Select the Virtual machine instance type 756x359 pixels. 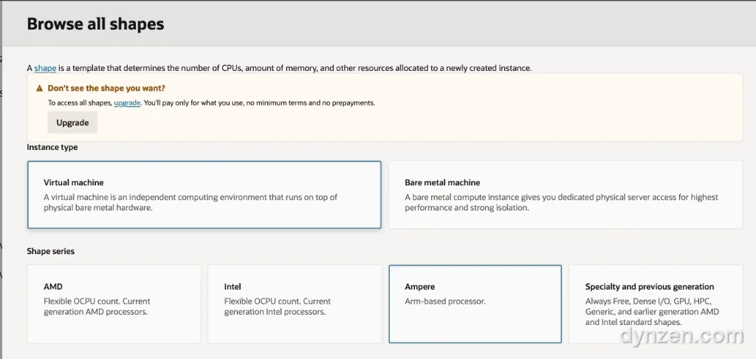(x=205, y=195)
